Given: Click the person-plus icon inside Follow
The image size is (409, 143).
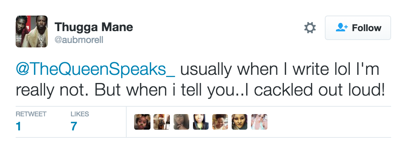Looking at the screenshot, I should (x=342, y=27).
